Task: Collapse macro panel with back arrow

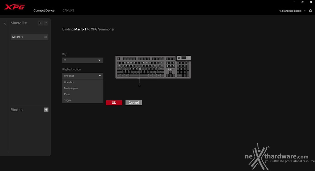Action: (5, 23)
